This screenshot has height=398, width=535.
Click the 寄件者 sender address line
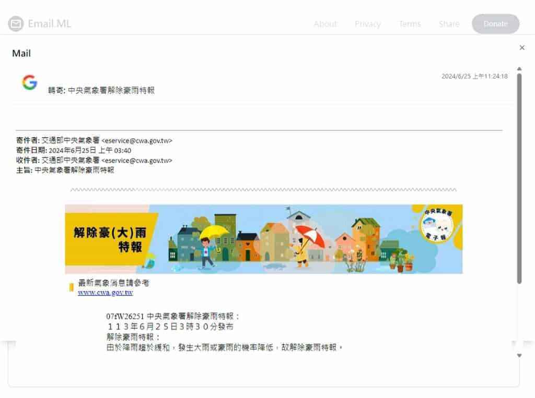[x=94, y=140]
